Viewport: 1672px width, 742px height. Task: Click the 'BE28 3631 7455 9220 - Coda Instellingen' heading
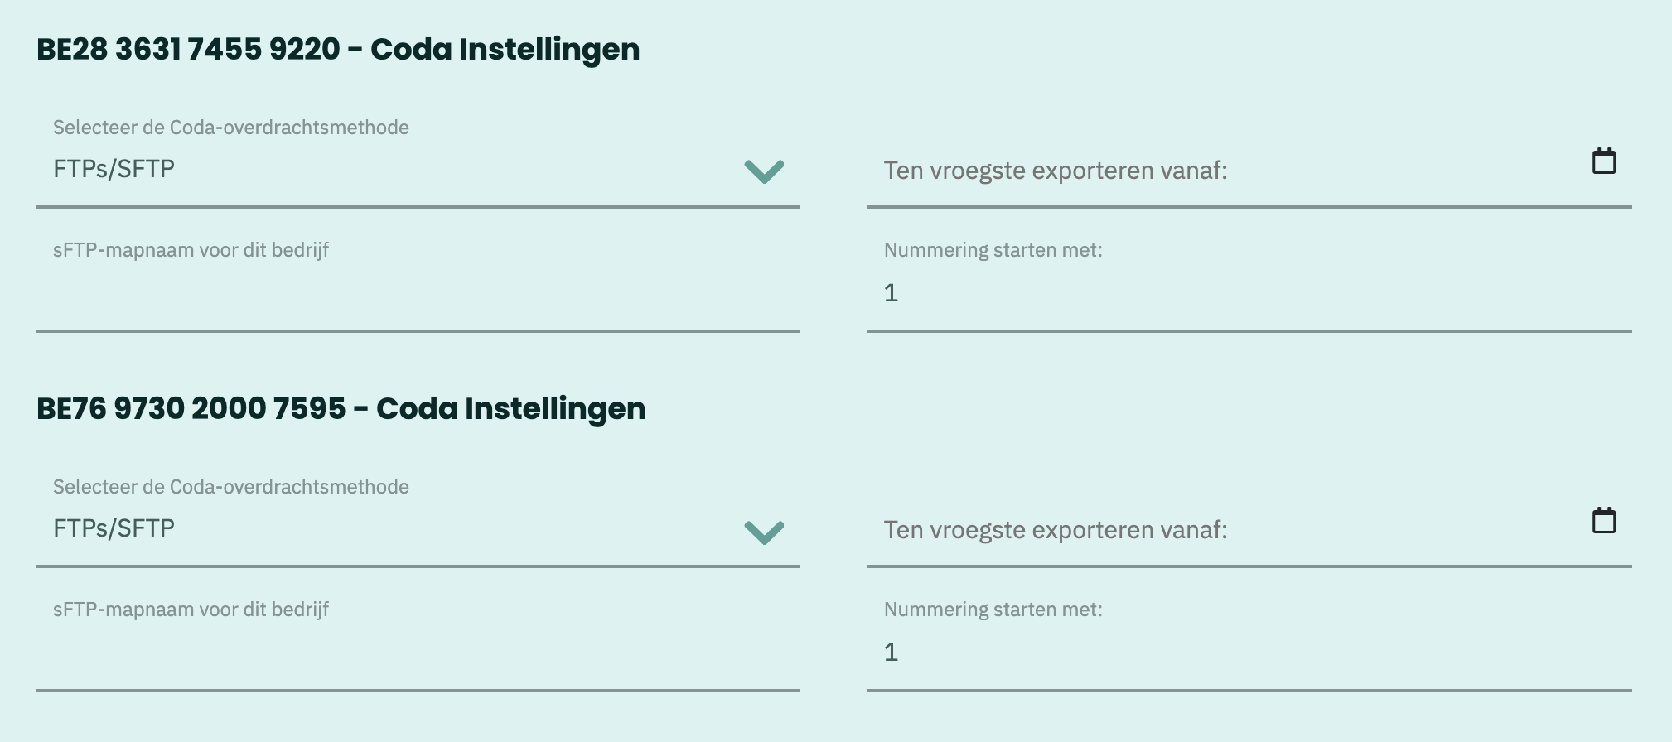(x=338, y=50)
